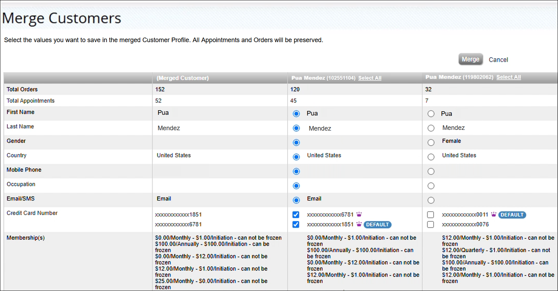Uncheck credit card ending 1851 for customer 102551104
The image size is (558, 291).
[x=296, y=224]
